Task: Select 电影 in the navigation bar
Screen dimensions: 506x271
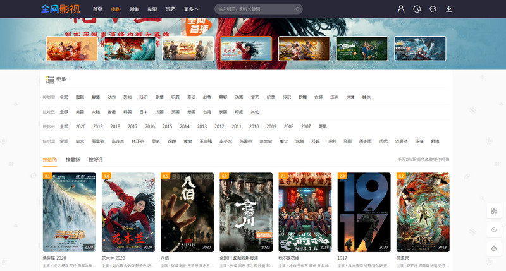Action: tap(116, 9)
